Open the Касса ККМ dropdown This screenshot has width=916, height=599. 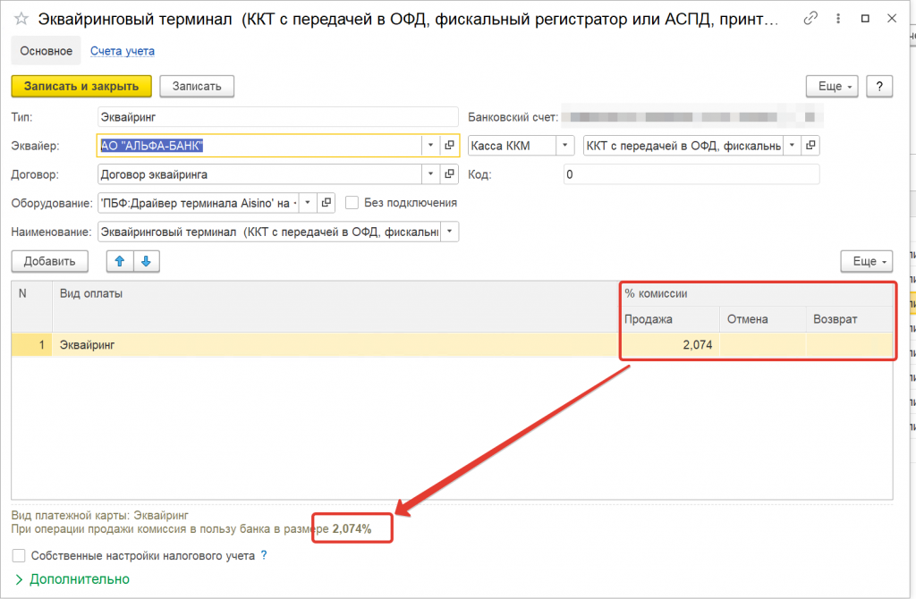(x=565, y=145)
